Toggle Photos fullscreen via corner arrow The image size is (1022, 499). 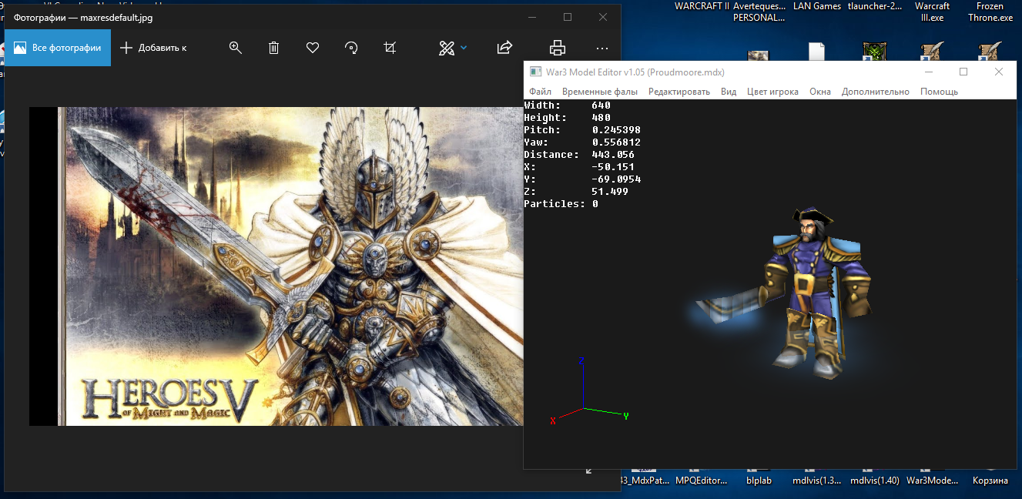[x=588, y=470]
